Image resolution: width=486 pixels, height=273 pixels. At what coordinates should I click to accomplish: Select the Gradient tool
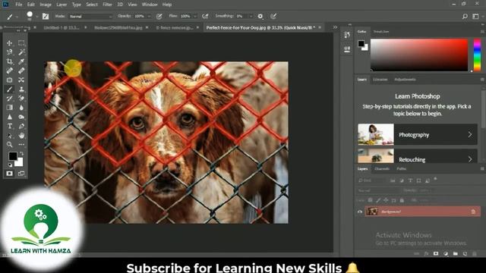[x=10, y=108]
